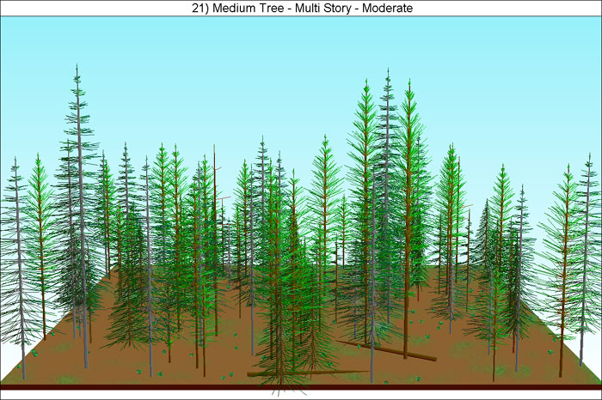Select the bare leafless snag left of center
Screen dimensions: 602x400
[215, 215]
